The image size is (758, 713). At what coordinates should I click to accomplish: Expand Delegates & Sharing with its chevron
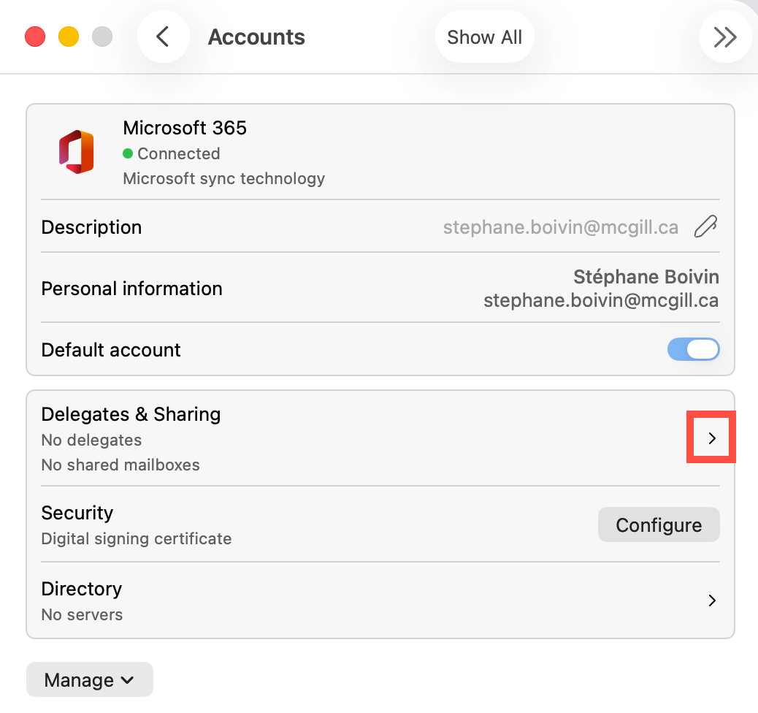point(711,438)
